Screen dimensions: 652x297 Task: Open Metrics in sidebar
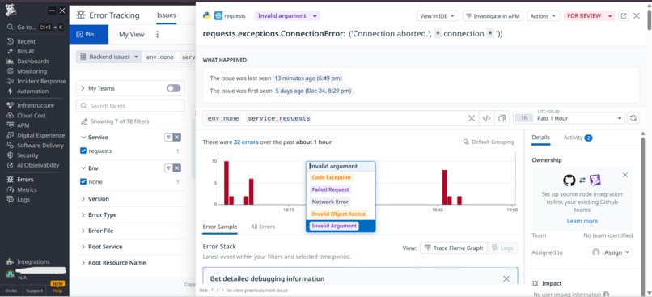click(x=27, y=189)
